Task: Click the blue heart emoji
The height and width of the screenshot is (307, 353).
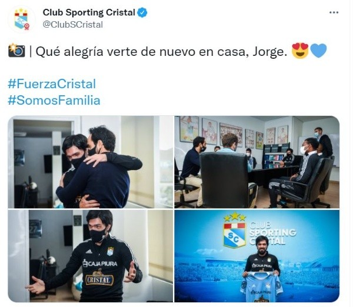Action: click(318, 51)
